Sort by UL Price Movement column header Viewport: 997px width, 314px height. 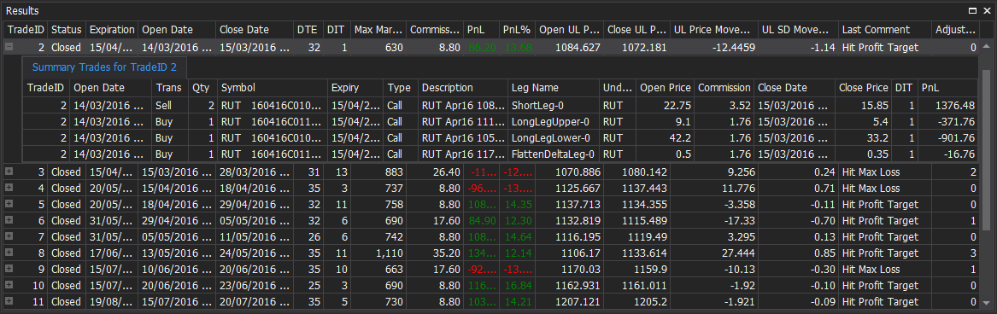tap(714, 30)
